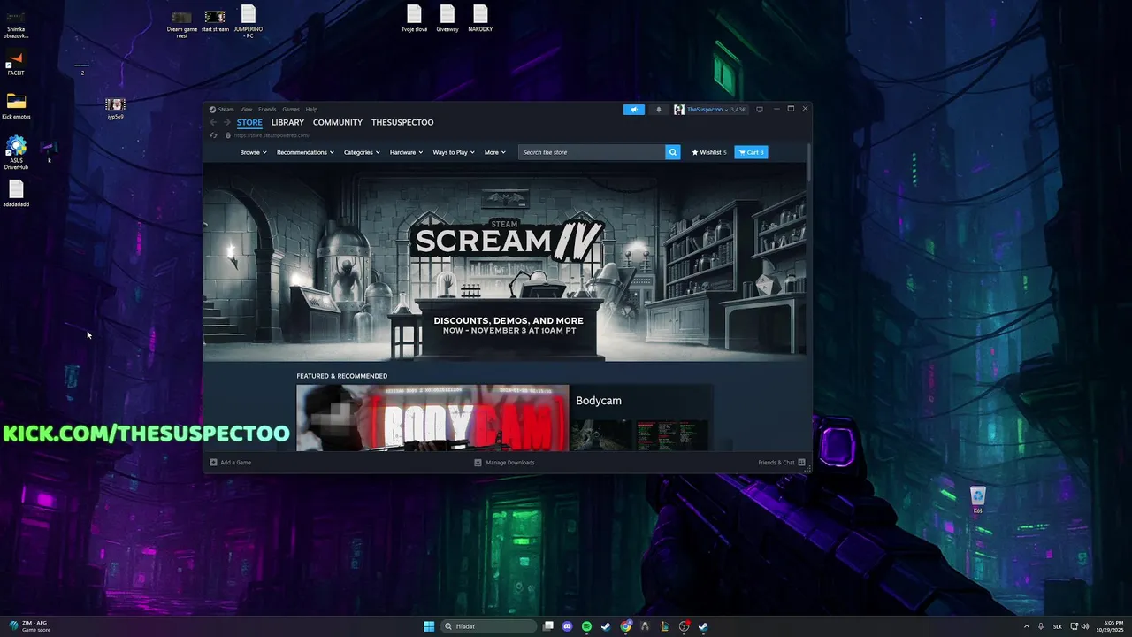Click the SLK keyboard language indicator

(x=1058, y=626)
